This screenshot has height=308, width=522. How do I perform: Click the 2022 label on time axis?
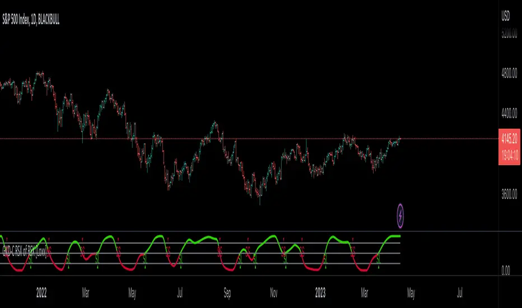point(41,293)
